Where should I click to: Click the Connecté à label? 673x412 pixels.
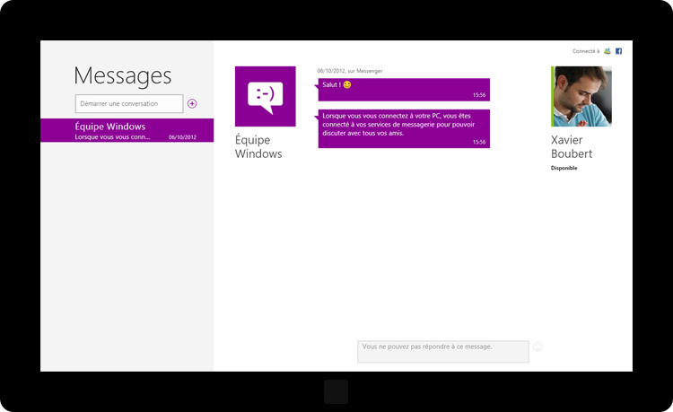click(x=586, y=51)
